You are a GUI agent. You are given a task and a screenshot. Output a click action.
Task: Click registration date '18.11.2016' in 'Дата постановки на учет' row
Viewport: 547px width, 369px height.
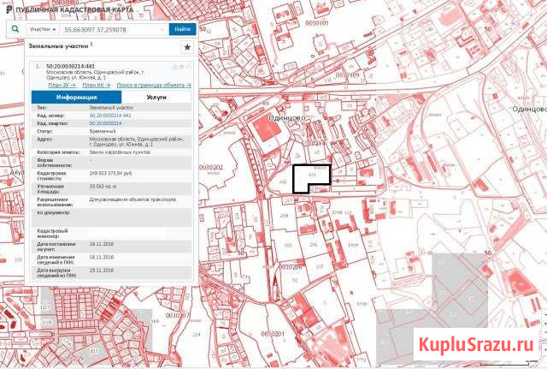point(101,244)
